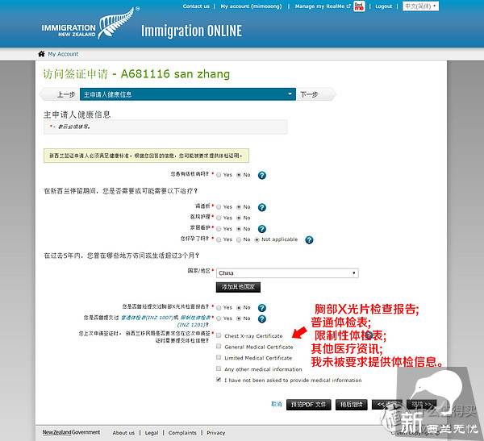The height and width of the screenshot is (441, 484).
Task: Click the 预览PDF 文件 button
Action: pos(308,405)
